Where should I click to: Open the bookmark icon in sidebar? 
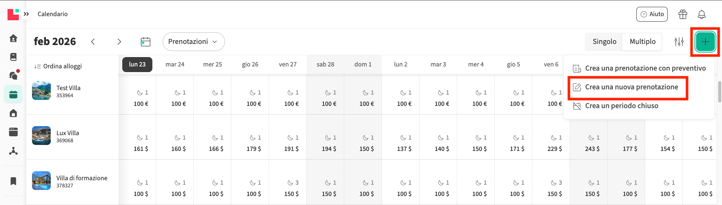click(x=13, y=181)
